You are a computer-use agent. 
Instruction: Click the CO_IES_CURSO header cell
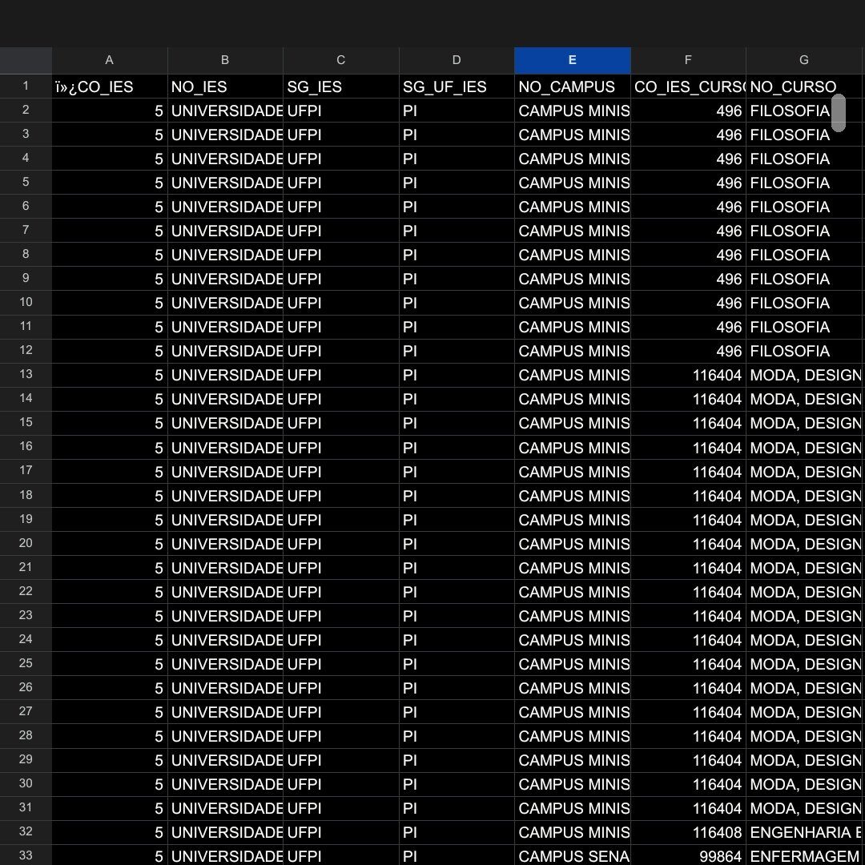click(688, 86)
